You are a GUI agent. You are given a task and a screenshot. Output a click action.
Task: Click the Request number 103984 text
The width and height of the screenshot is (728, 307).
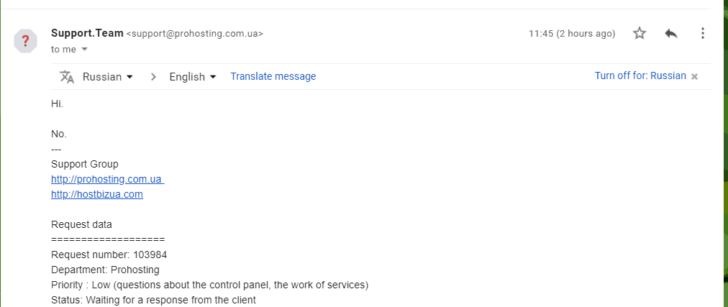(109, 255)
